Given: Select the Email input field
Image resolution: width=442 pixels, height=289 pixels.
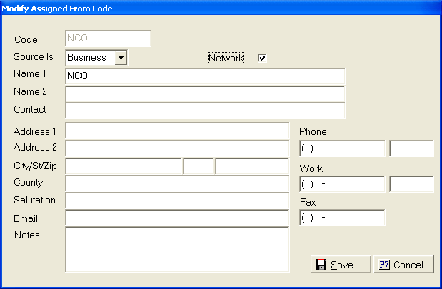Looking at the screenshot, I should (x=177, y=218).
